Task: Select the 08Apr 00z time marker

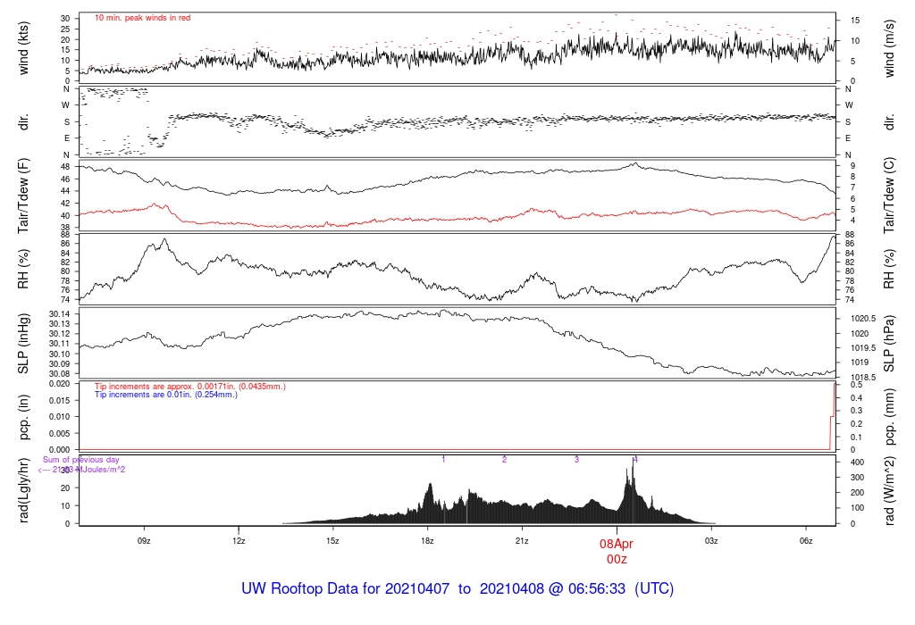Action: tap(617, 552)
